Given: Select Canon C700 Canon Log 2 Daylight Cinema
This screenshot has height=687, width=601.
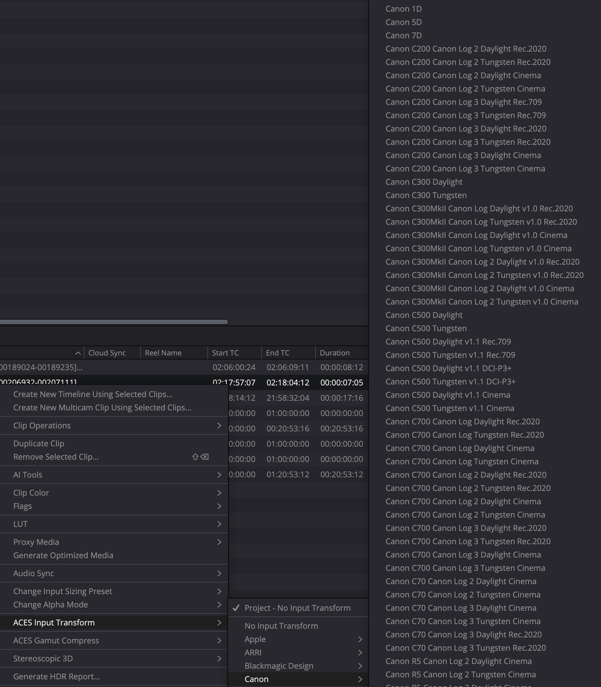Looking at the screenshot, I should (x=463, y=501).
